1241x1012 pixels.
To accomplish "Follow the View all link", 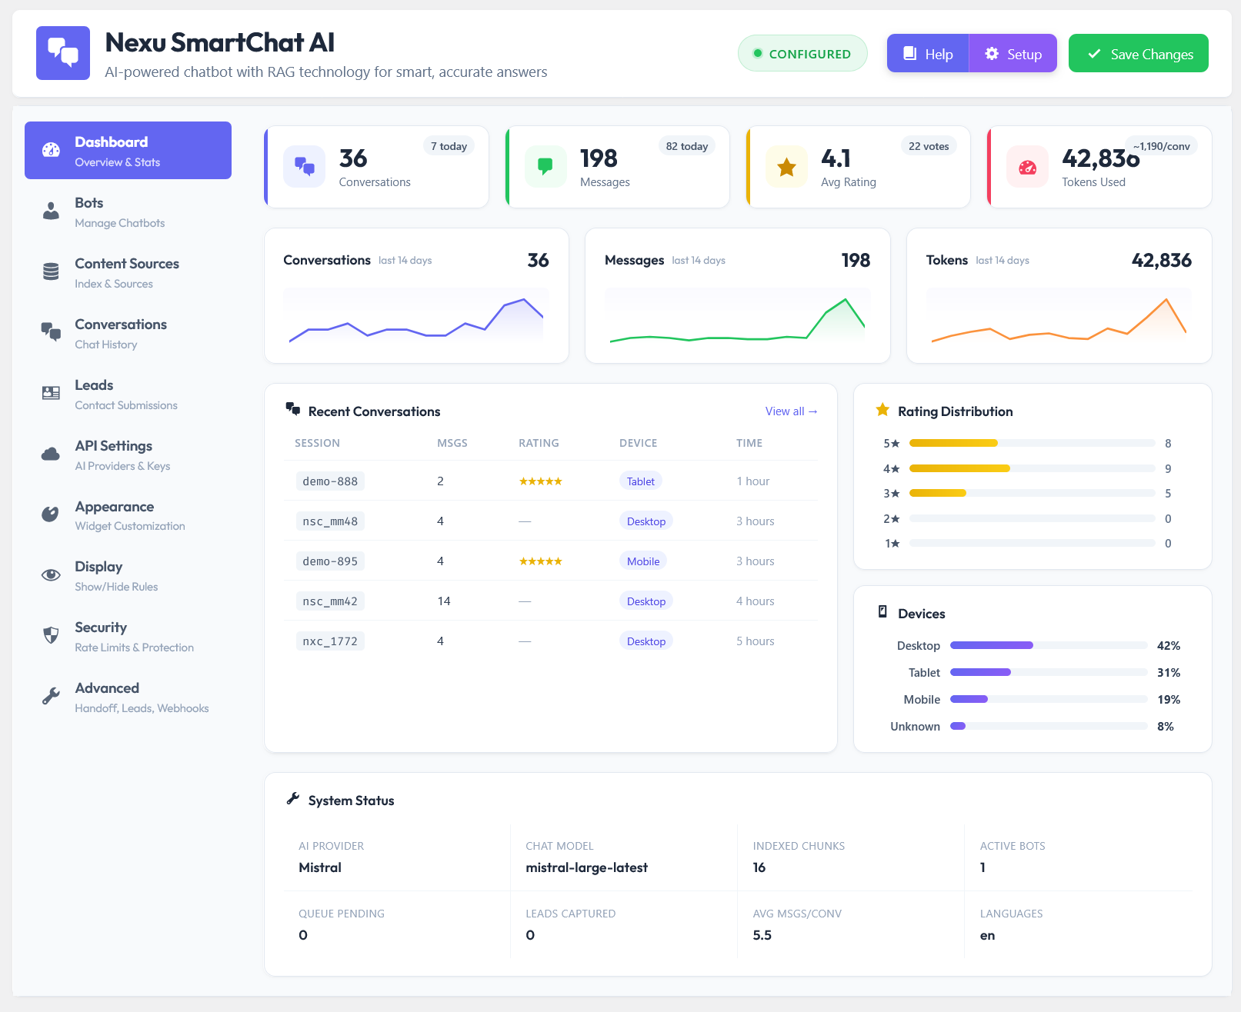I will [791, 411].
